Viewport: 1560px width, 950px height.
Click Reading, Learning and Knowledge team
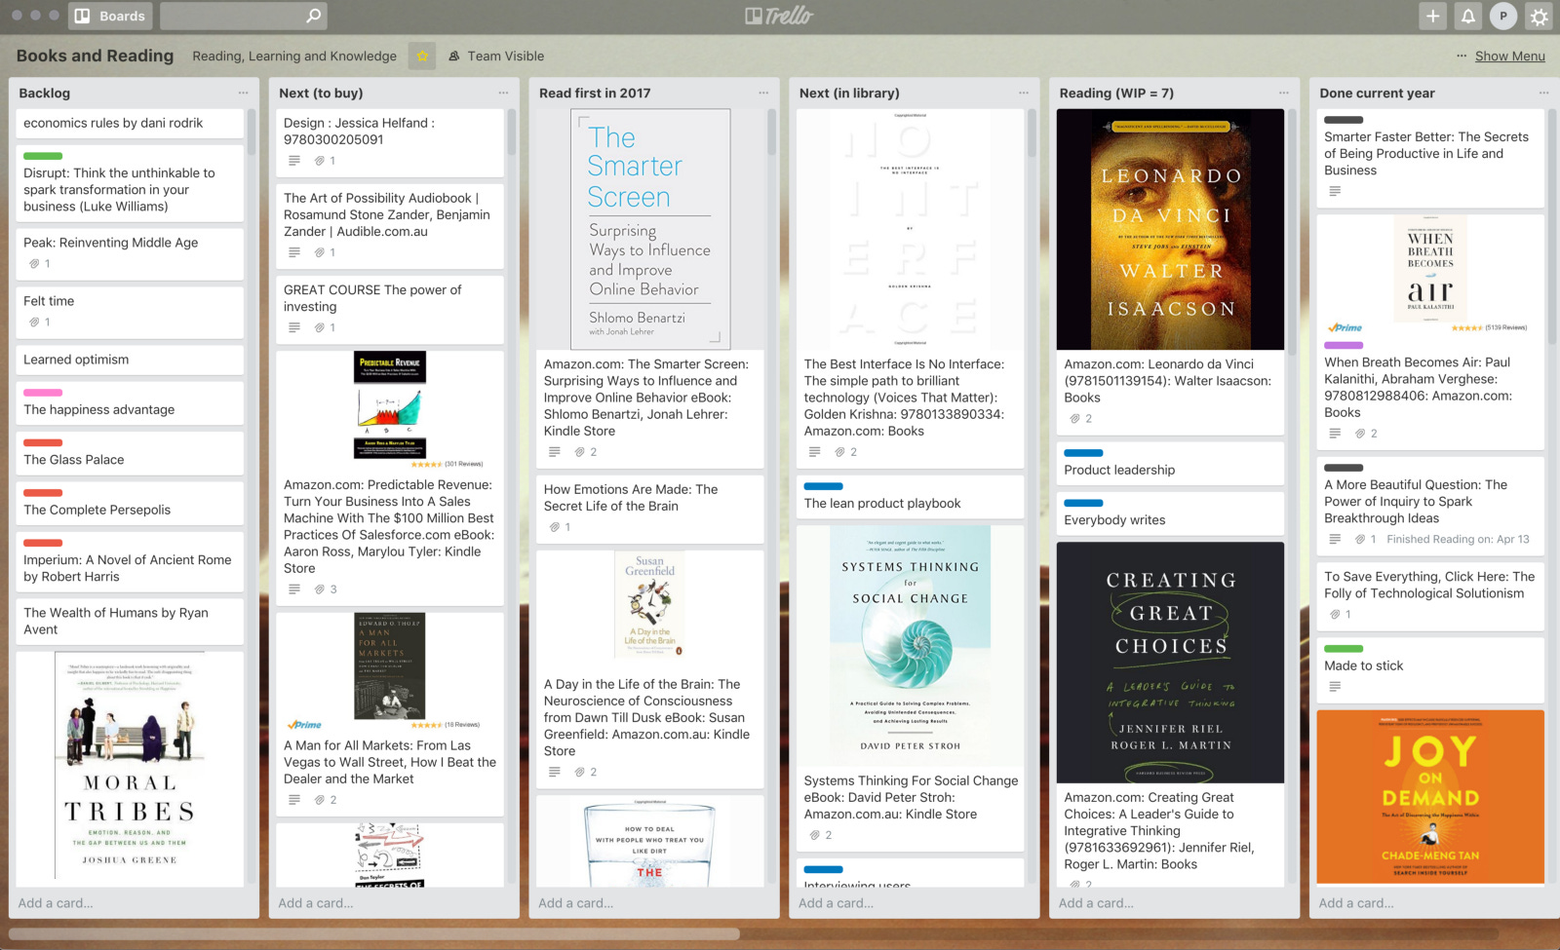coord(294,56)
